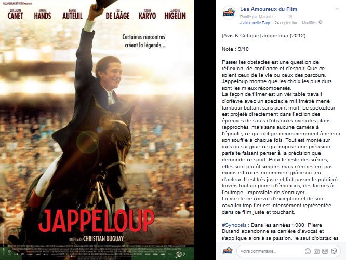346x260 pixels.
Task: Click inside Votre commentaire field
Action: [x=271, y=251]
